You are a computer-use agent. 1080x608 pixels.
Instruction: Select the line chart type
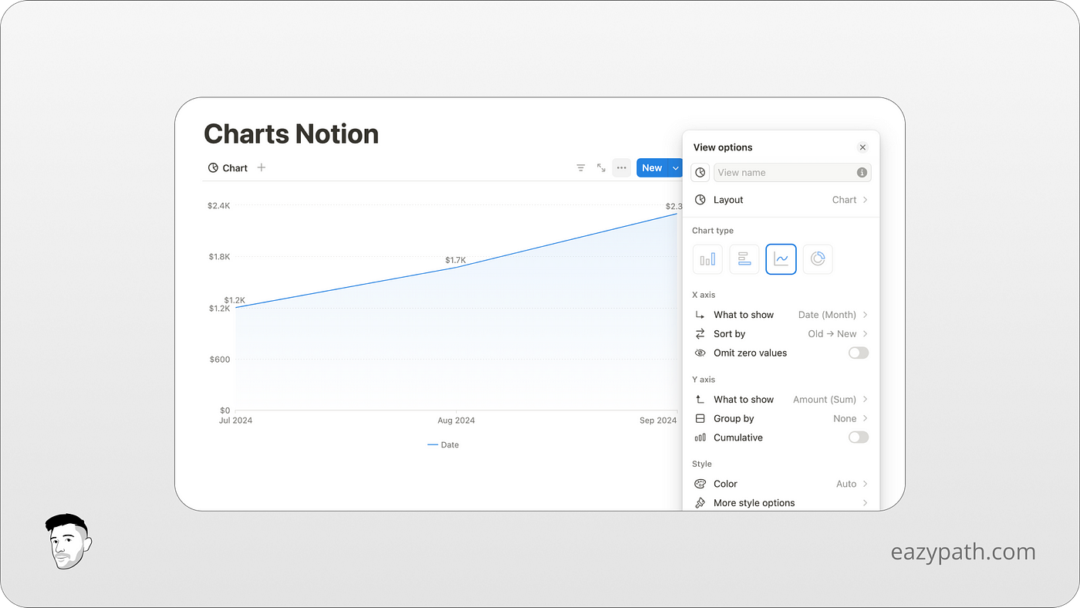pos(781,258)
